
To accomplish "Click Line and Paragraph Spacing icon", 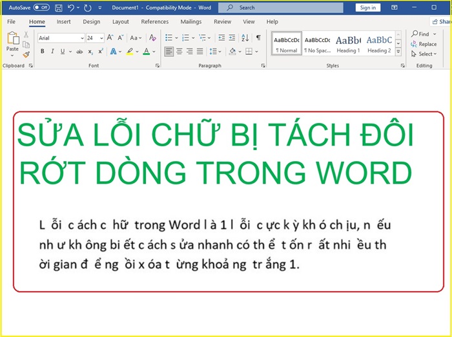I will click(213, 51).
